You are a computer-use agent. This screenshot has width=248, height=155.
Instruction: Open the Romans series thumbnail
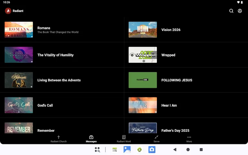click(x=19, y=30)
